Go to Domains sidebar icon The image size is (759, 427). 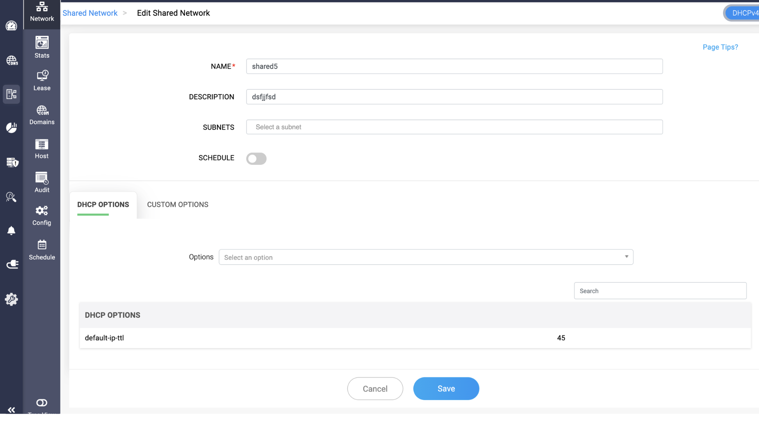[42, 110]
